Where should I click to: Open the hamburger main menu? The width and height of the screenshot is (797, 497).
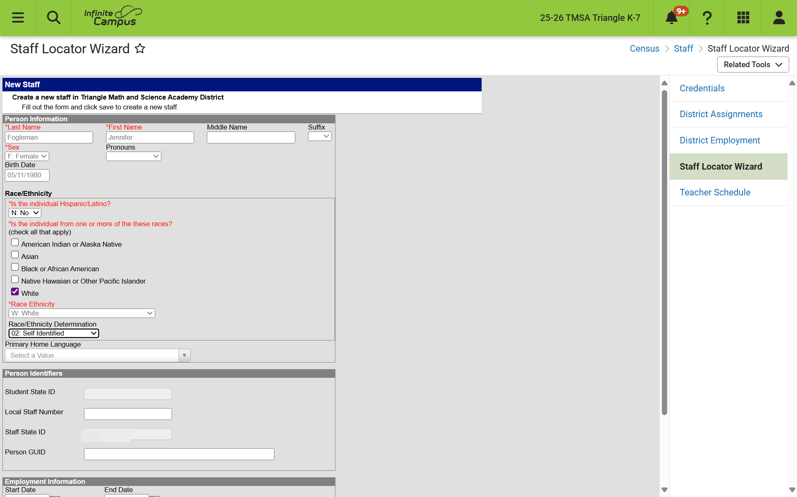click(x=18, y=18)
